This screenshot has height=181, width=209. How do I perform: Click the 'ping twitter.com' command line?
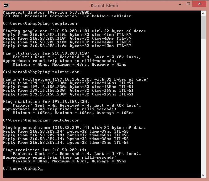(x=41, y=72)
